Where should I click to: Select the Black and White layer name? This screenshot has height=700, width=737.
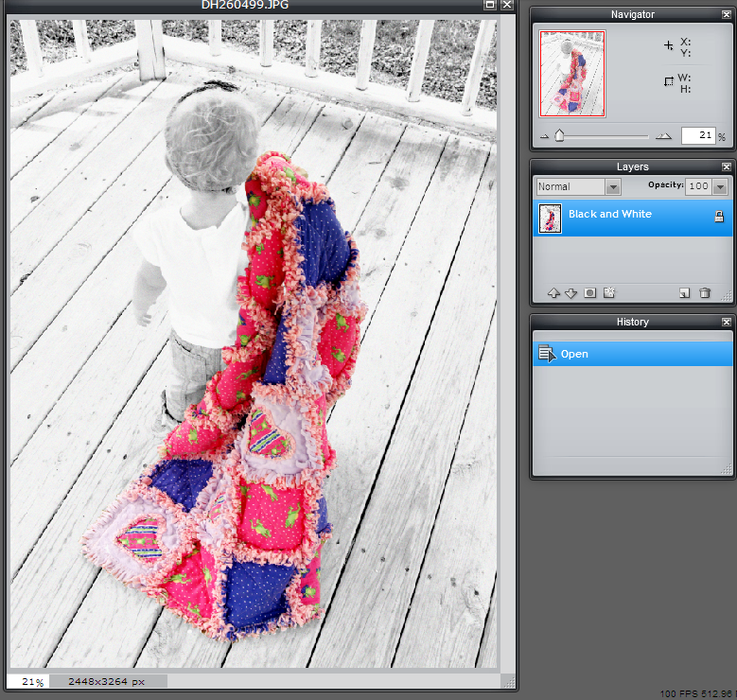(610, 214)
